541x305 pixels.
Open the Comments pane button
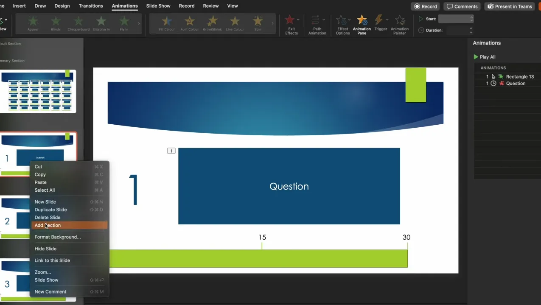[462, 6]
